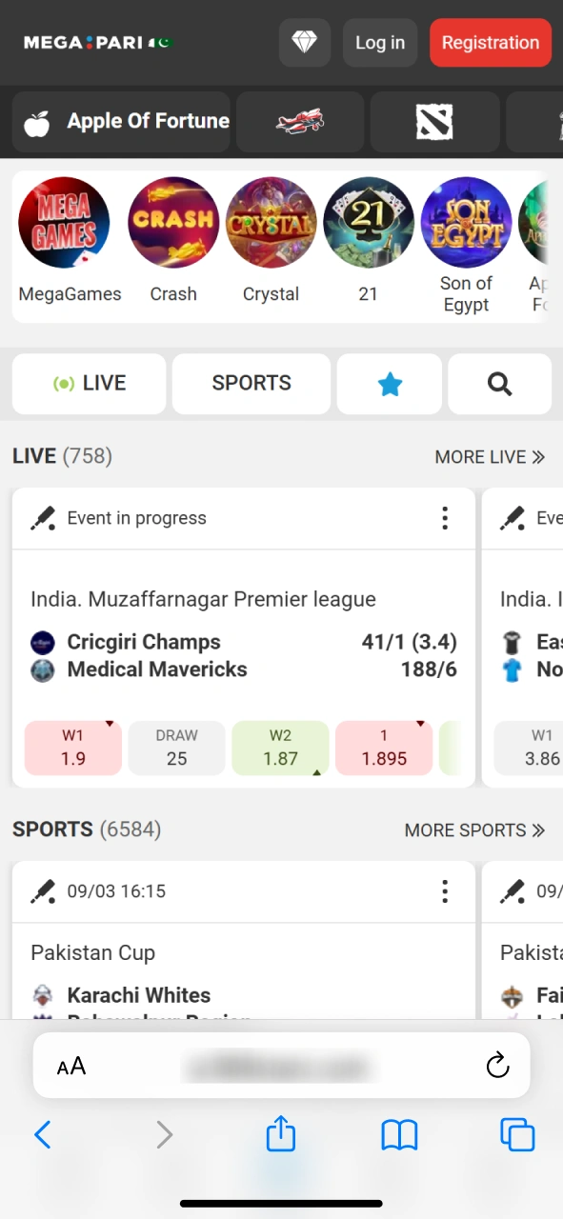The width and height of the screenshot is (563, 1219).
Task: Open the Dota 2 esports icon
Action: [x=433, y=122]
